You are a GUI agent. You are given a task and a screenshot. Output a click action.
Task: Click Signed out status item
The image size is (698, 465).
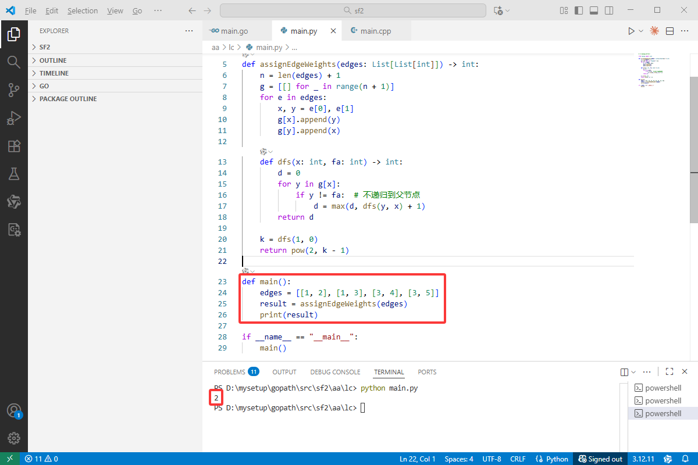point(600,459)
